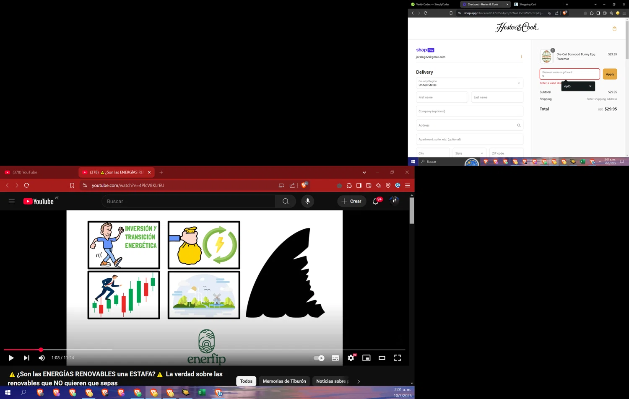The image size is (629, 399).
Task: Open the State dropdown
Action: coord(469,153)
